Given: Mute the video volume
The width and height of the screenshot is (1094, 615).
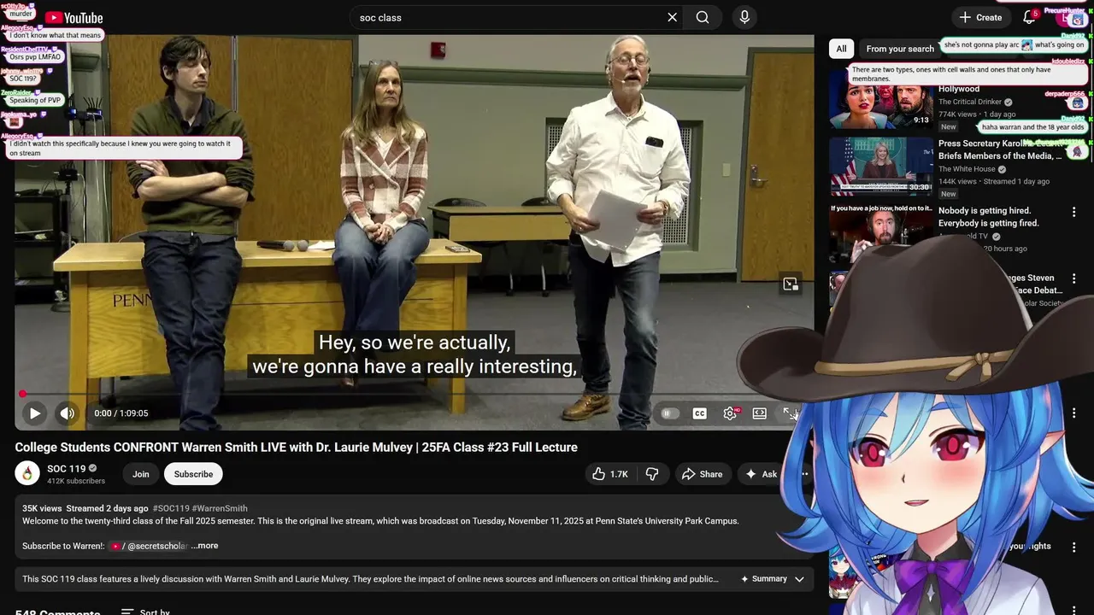Looking at the screenshot, I should click(x=67, y=413).
